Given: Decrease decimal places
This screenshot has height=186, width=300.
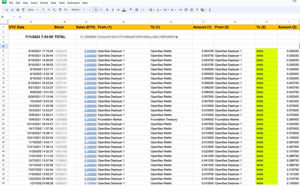Looking at the screenshot, I should point(54,10).
